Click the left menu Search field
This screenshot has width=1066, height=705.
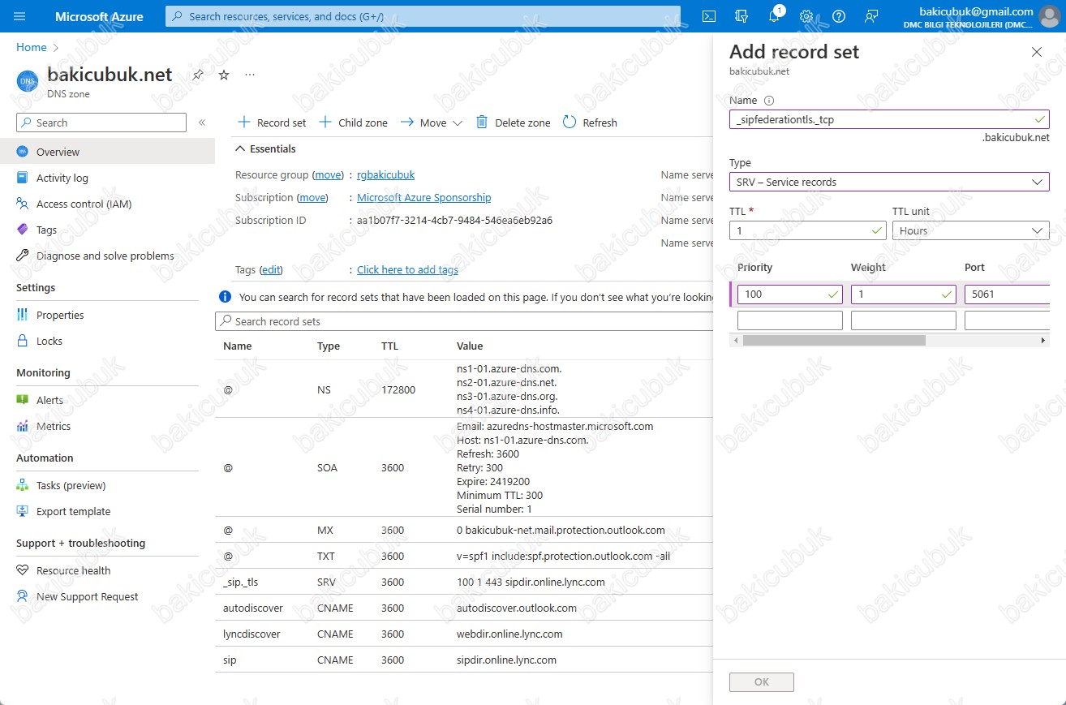click(x=101, y=123)
